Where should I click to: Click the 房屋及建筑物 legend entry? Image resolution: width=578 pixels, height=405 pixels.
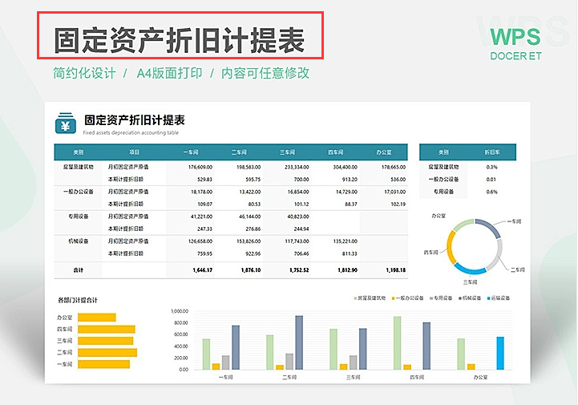pyautogui.click(x=370, y=298)
